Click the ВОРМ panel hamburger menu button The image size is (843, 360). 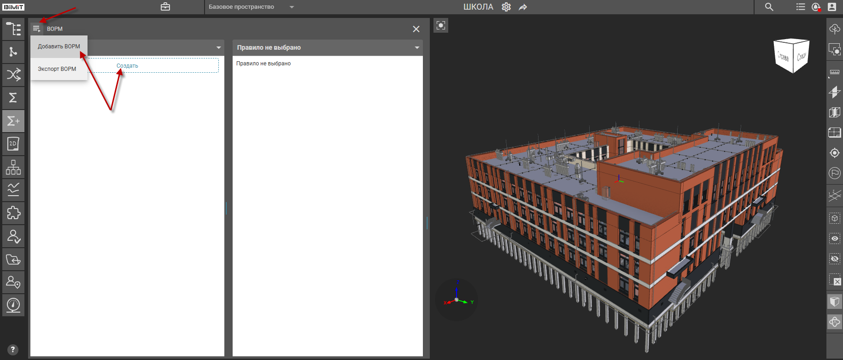36,29
